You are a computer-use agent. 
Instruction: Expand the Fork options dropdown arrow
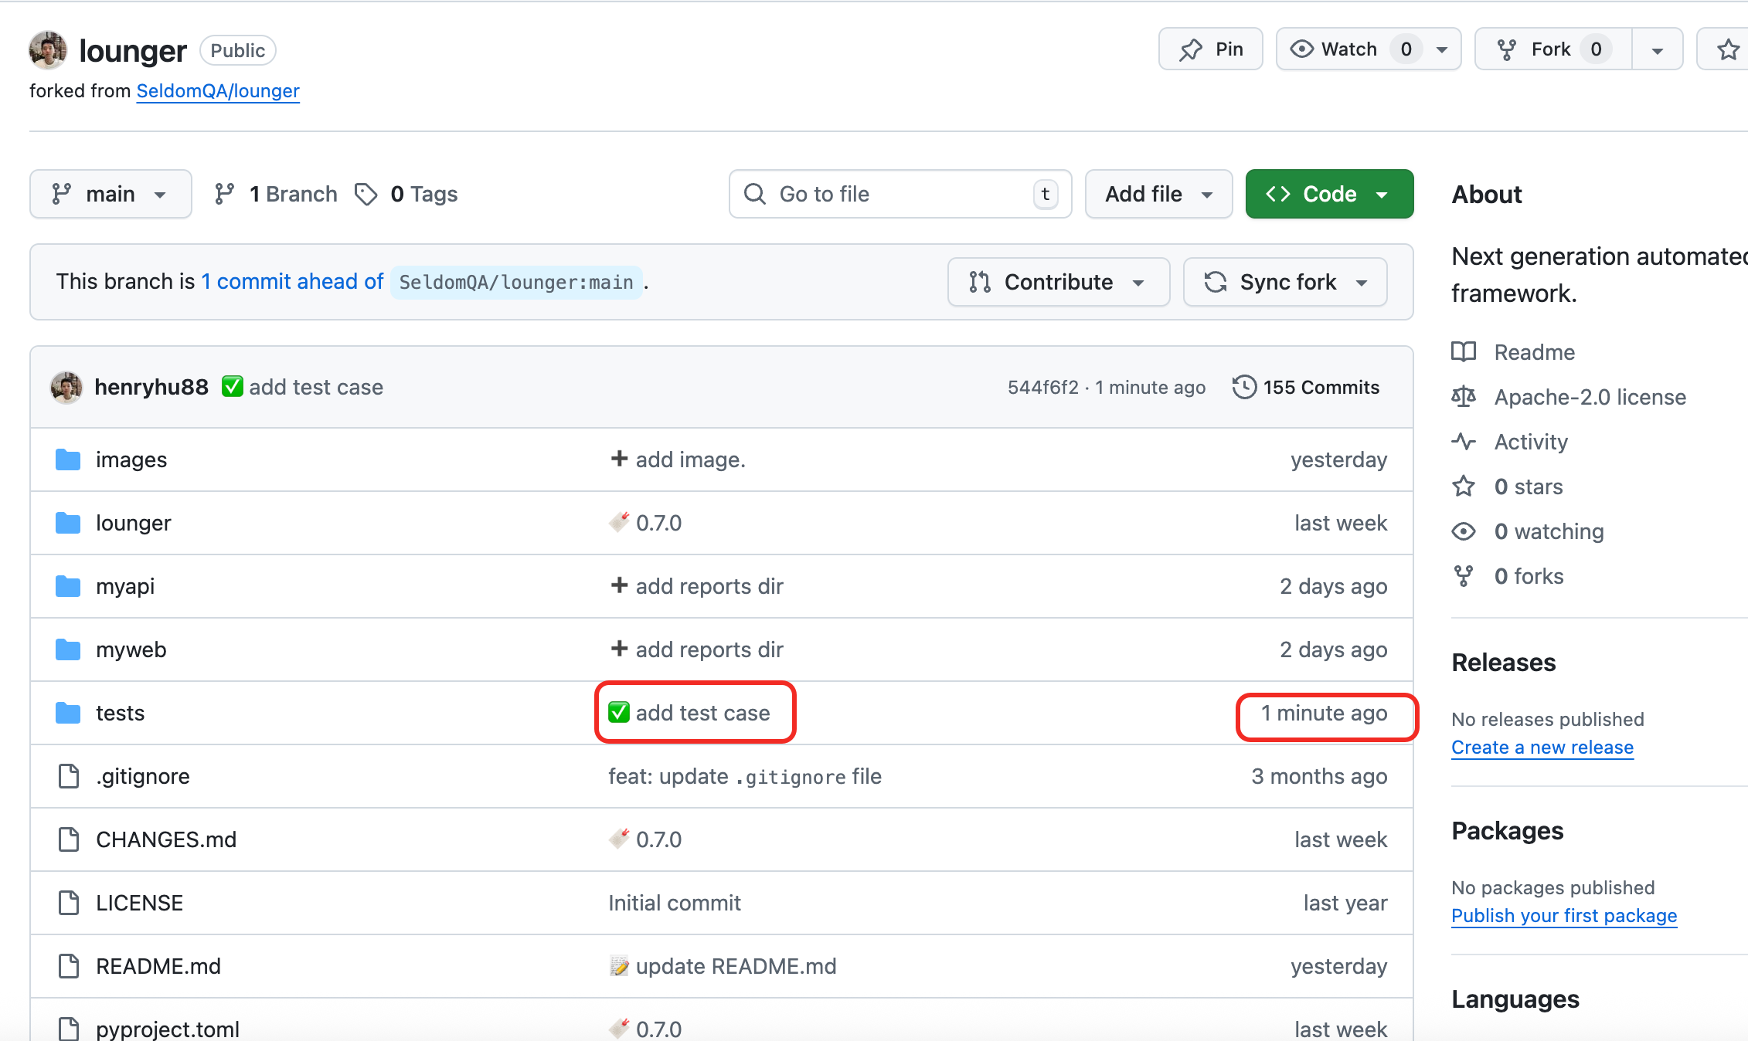coord(1657,50)
